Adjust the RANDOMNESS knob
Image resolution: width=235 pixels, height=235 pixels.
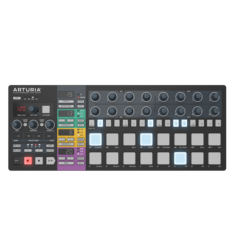33,124
